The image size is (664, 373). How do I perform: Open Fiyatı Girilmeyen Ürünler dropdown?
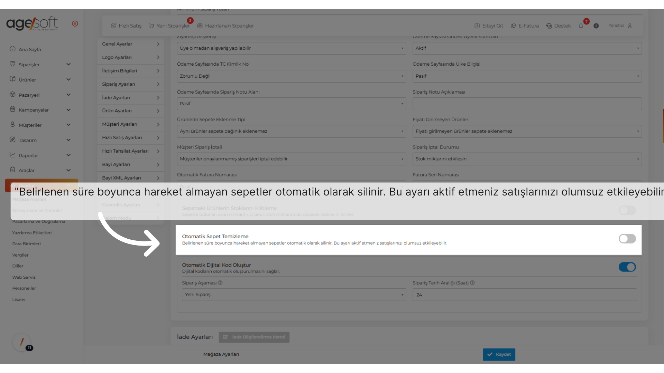tap(527, 131)
